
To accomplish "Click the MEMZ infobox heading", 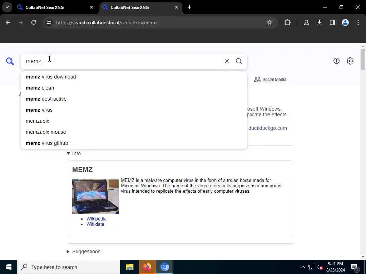I will pos(83,169).
